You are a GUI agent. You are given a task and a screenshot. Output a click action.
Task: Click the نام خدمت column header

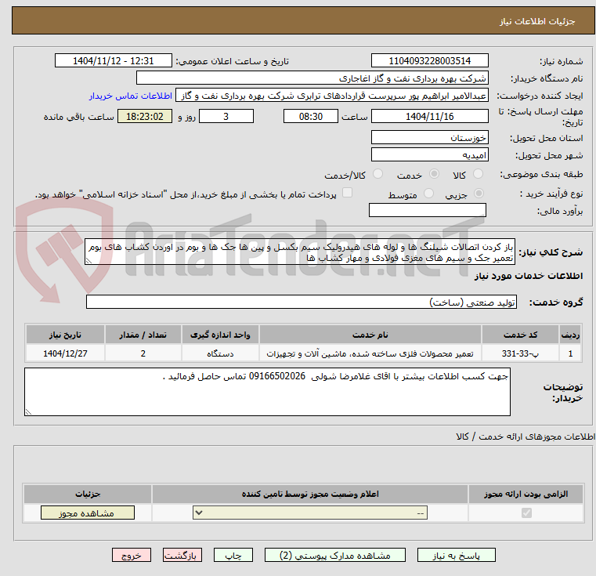click(370, 335)
